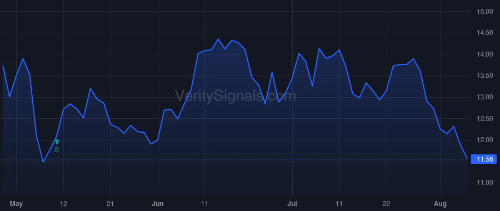Select the 14.00 price axis label
Image resolution: width=500 pixels, height=211 pixels.
point(484,54)
